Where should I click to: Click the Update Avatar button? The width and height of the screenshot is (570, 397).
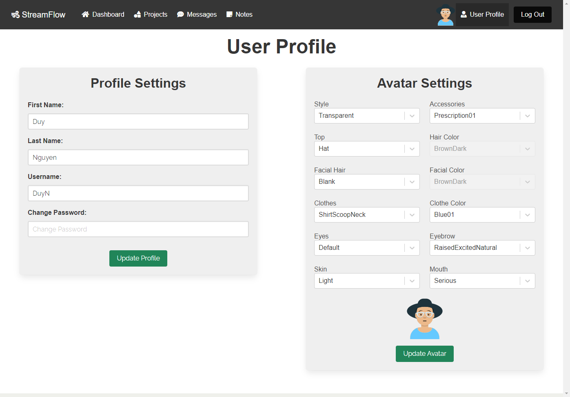click(425, 354)
